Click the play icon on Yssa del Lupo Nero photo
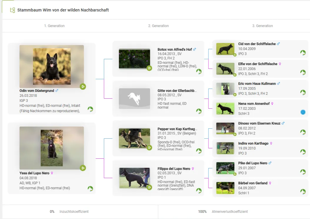This screenshot has width=310, height=219. tap(83, 168)
